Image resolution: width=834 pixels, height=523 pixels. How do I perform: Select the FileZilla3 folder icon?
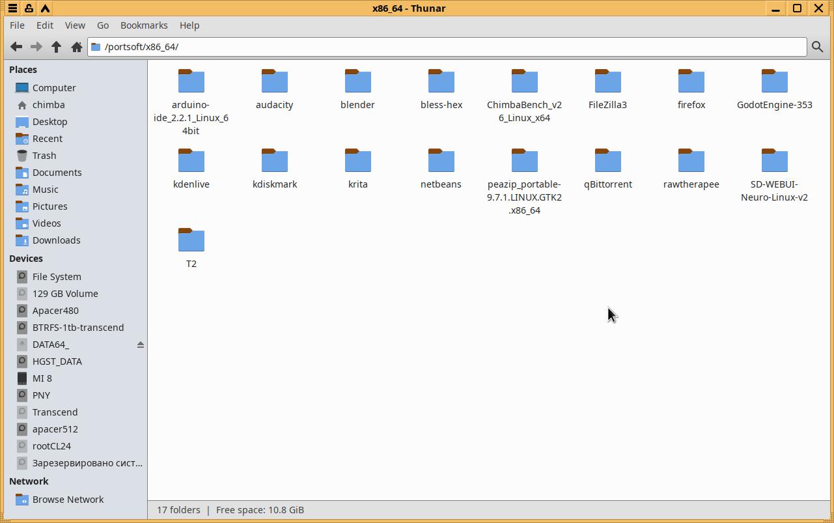608,81
